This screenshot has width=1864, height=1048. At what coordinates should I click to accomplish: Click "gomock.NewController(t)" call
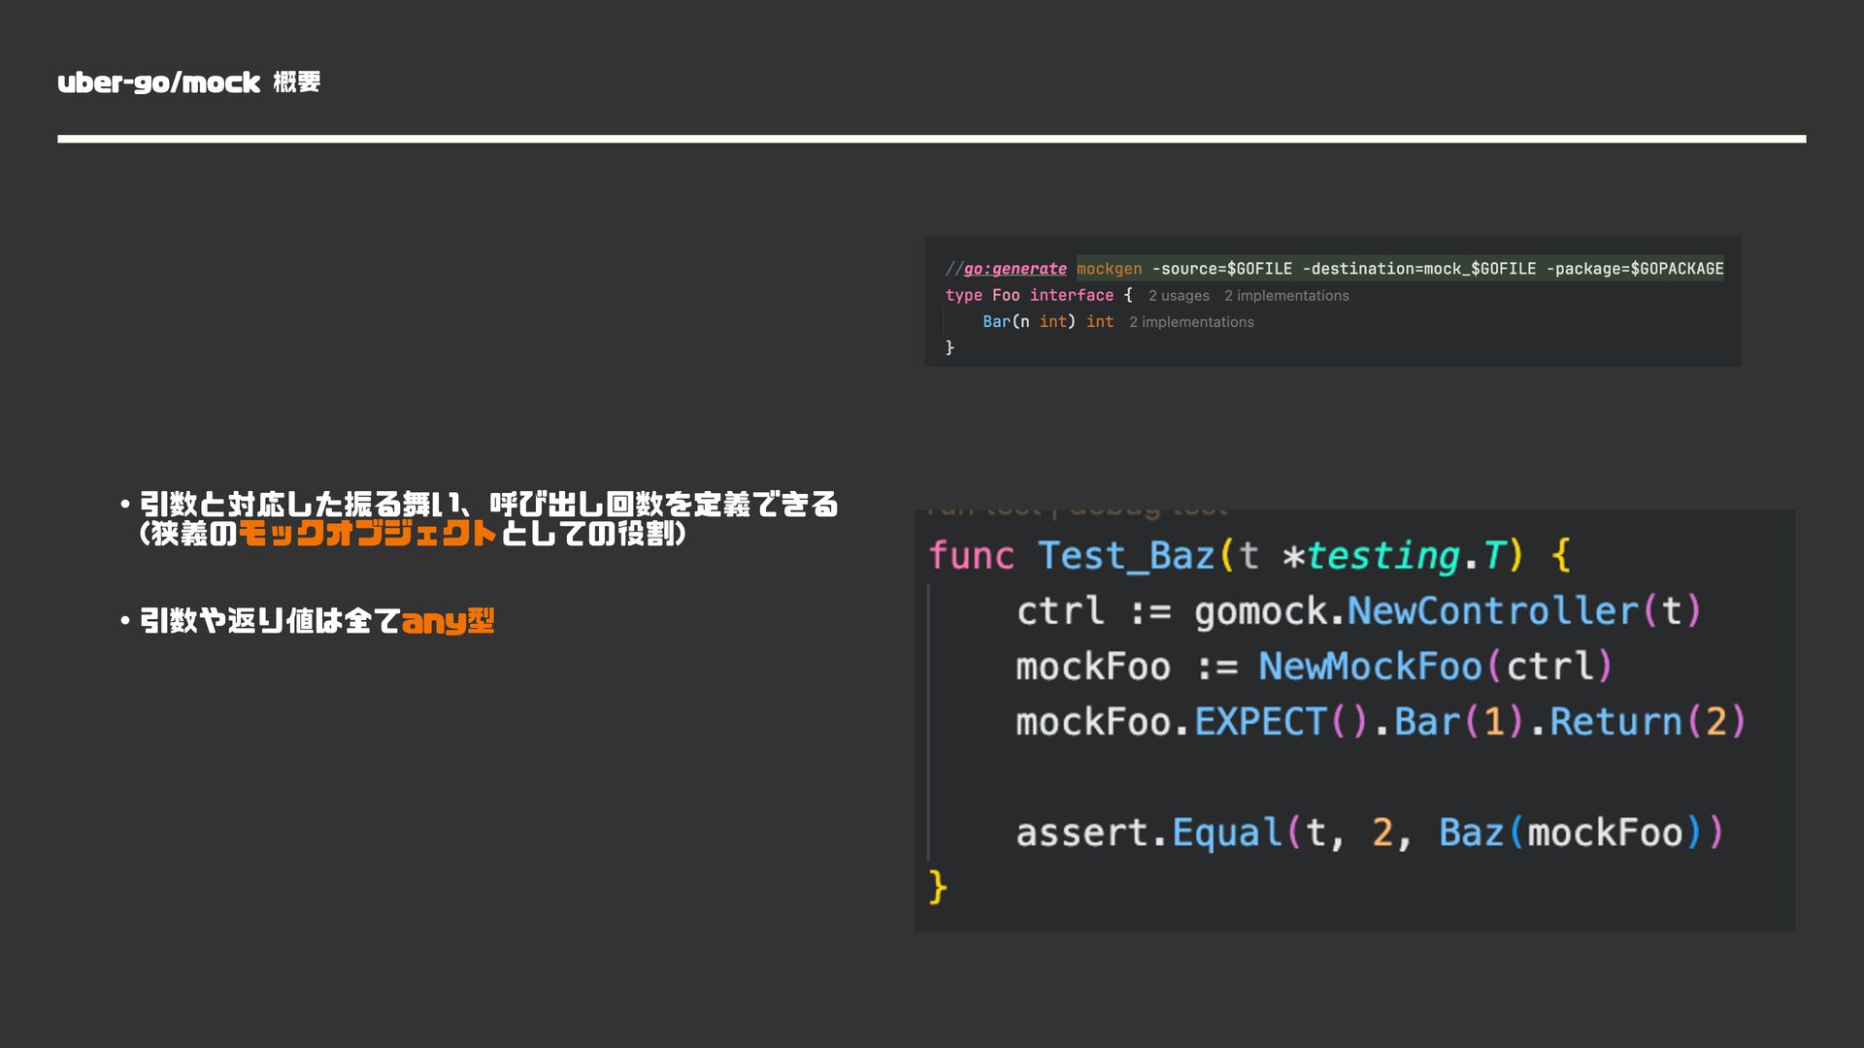(1448, 611)
